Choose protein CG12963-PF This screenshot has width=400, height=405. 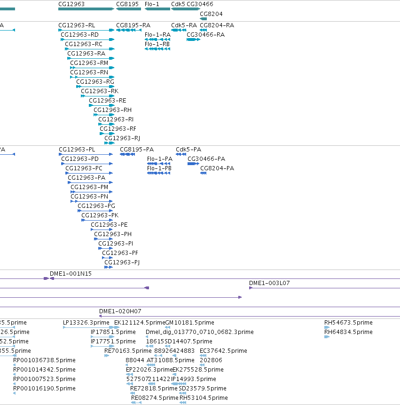[120, 253]
